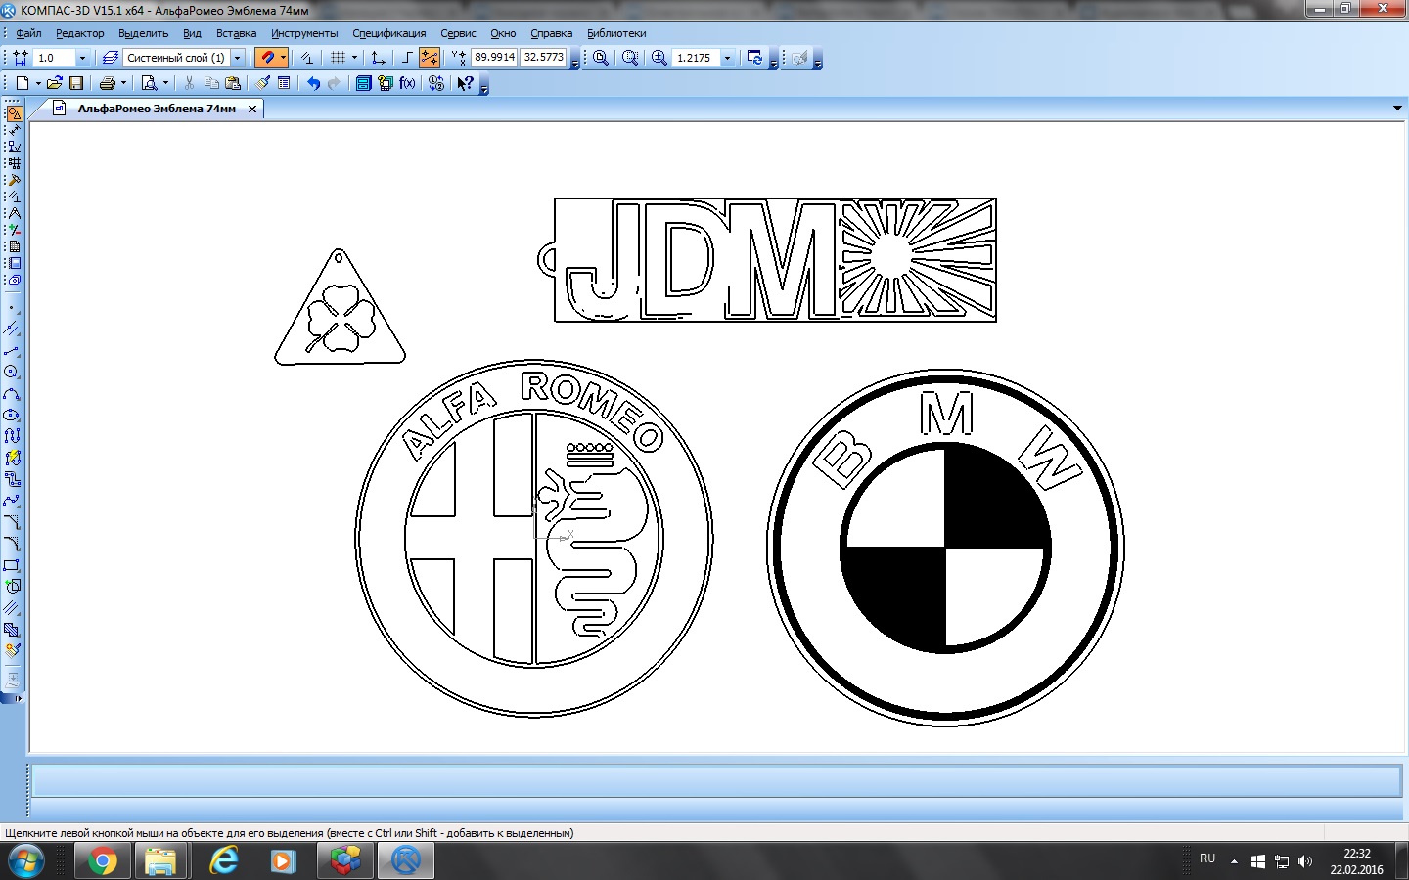
Task: Open the Библиотеки menu
Action: point(616,33)
